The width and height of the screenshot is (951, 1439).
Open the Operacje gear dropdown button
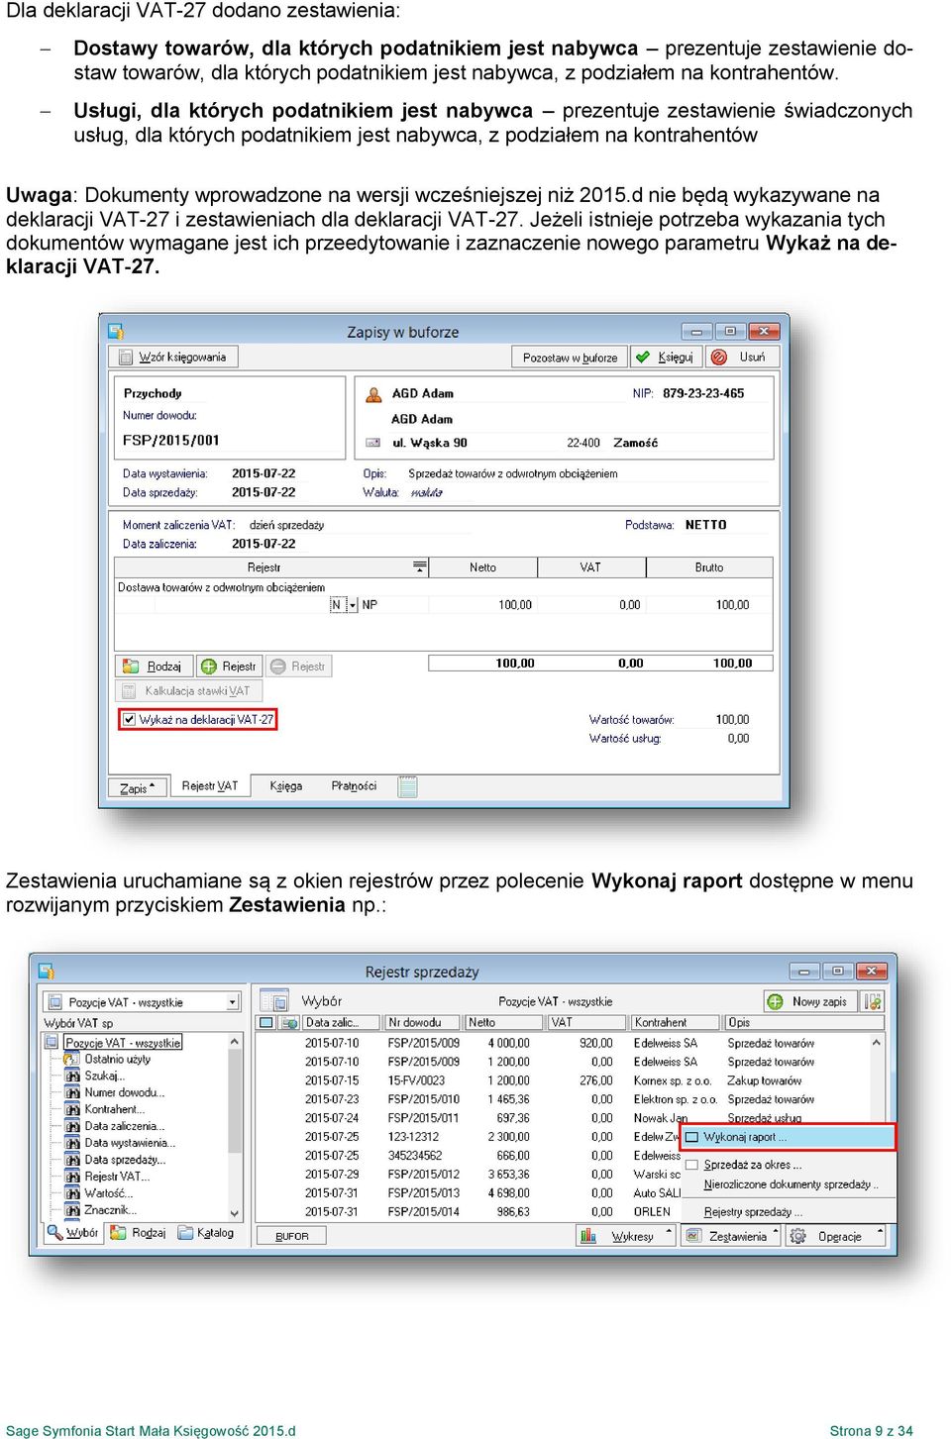tap(835, 1237)
